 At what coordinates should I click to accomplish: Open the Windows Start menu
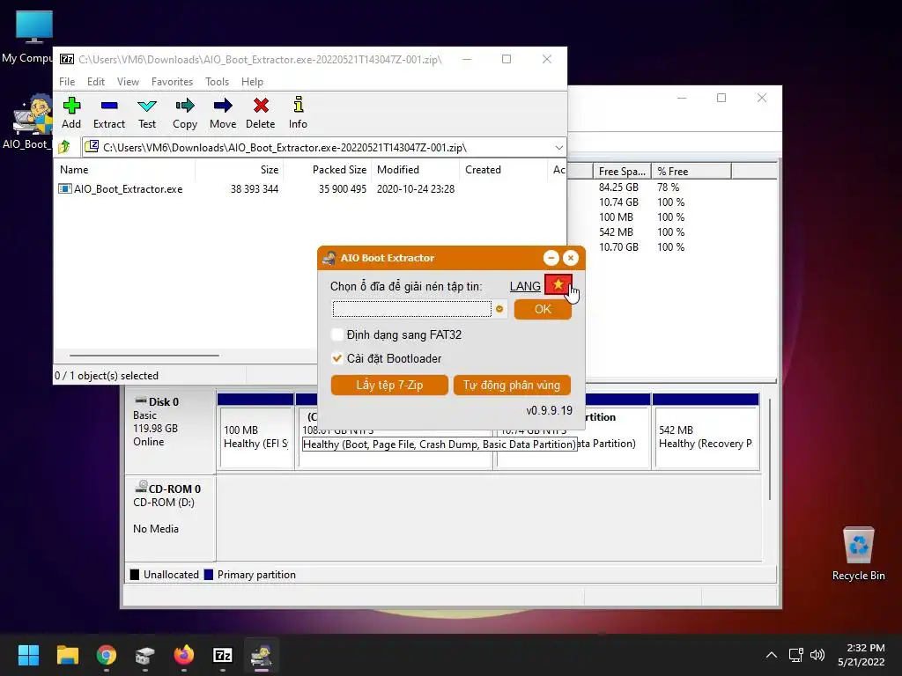[28, 655]
